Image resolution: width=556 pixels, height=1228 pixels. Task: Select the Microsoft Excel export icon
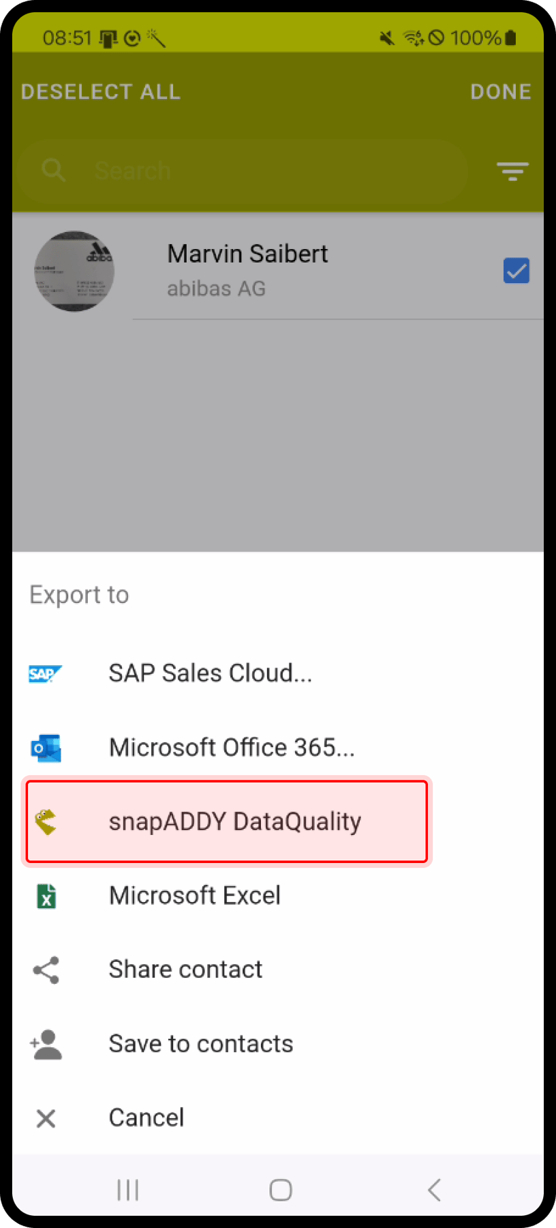pyautogui.click(x=46, y=896)
